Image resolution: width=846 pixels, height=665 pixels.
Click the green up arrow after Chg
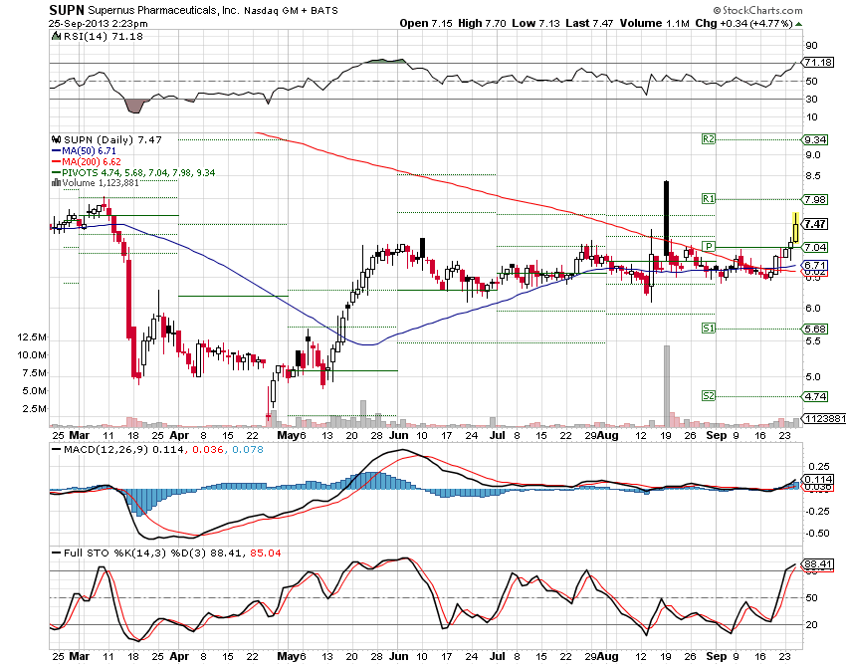tap(798, 24)
